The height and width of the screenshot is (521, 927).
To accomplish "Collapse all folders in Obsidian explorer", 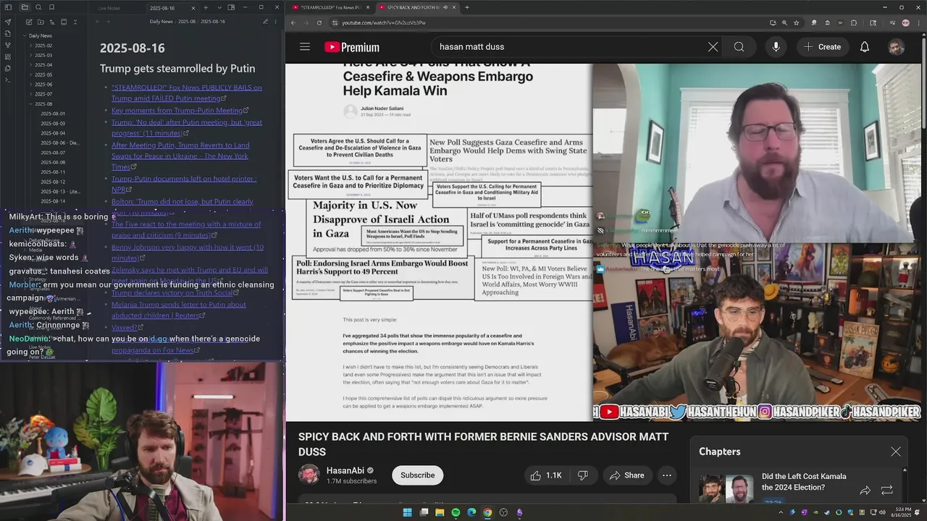I will pyautogui.click(x=75, y=22).
